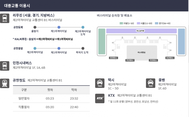The width and height of the screenshot is (189, 117).
Task: Click the blue 경기(36~45) legend swatch
Action: (x=156, y=23)
